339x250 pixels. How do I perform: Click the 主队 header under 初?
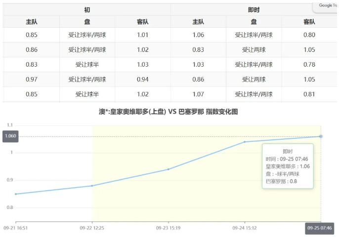click(x=32, y=22)
